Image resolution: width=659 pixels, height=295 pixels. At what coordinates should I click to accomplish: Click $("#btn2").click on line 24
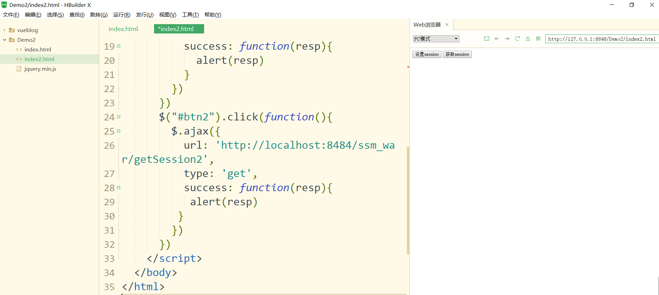tap(208, 117)
